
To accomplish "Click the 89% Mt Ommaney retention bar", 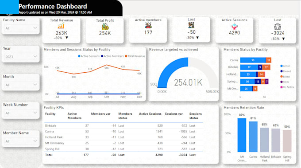I will 242,135.
